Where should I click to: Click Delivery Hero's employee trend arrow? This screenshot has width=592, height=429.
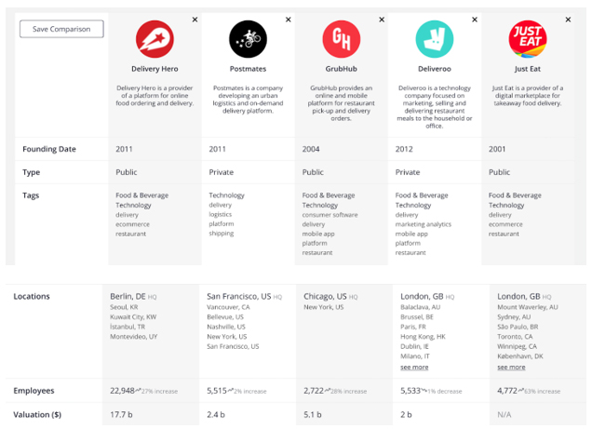[140, 392]
